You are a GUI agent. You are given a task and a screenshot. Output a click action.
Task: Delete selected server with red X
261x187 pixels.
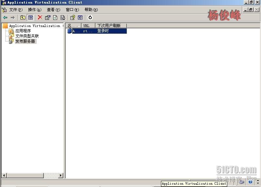40,17
